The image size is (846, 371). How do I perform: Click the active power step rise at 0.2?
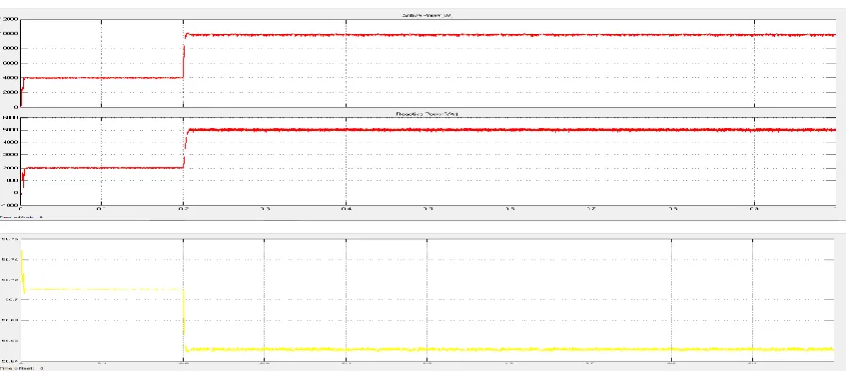pos(184,56)
